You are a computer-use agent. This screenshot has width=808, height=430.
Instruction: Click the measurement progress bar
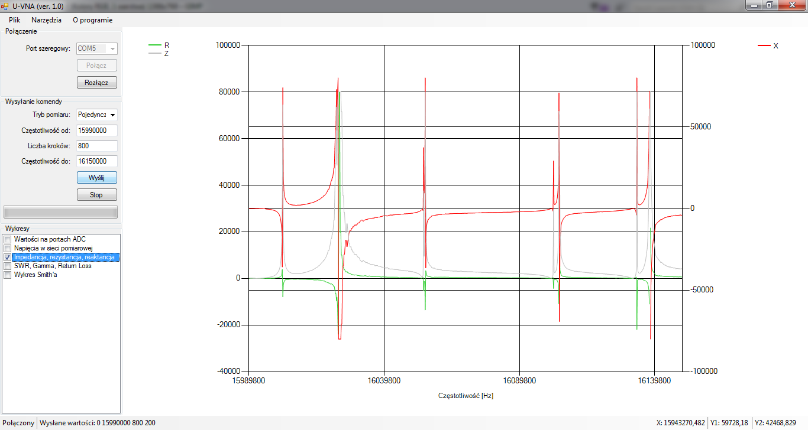tap(60, 211)
